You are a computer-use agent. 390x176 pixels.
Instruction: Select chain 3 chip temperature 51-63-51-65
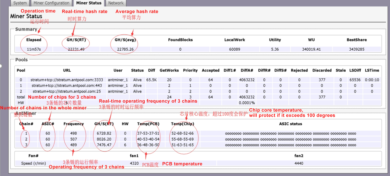coord(182,145)
